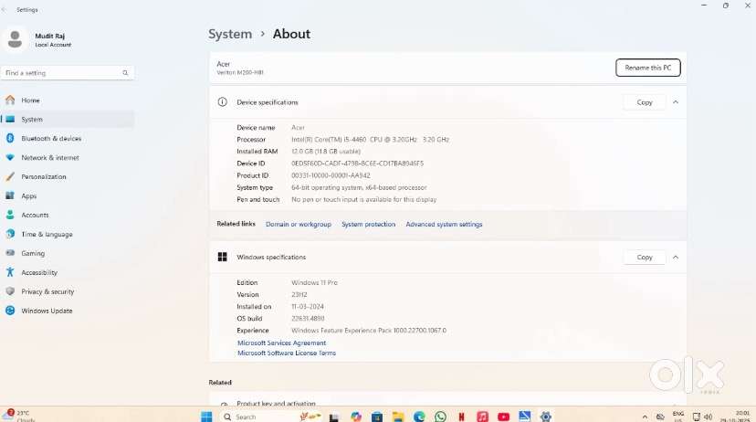Select Gaming in the settings menu

pyautogui.click(x=33, y=254)
